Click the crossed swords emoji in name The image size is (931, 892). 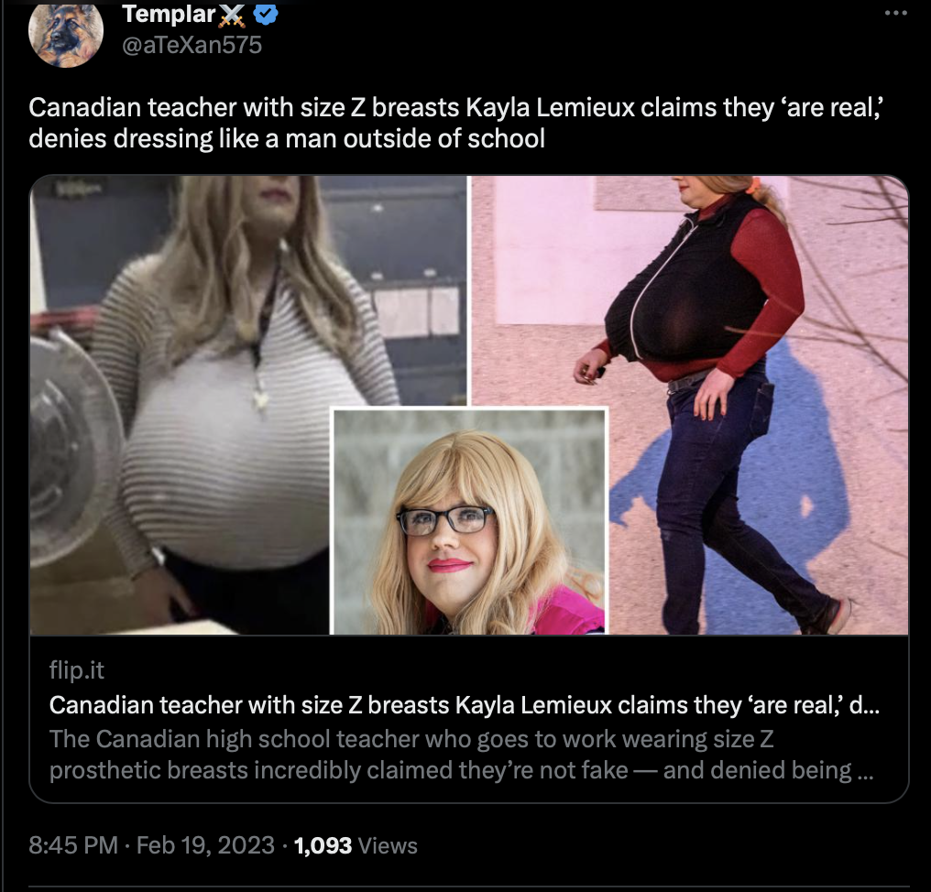coord(232,16)
